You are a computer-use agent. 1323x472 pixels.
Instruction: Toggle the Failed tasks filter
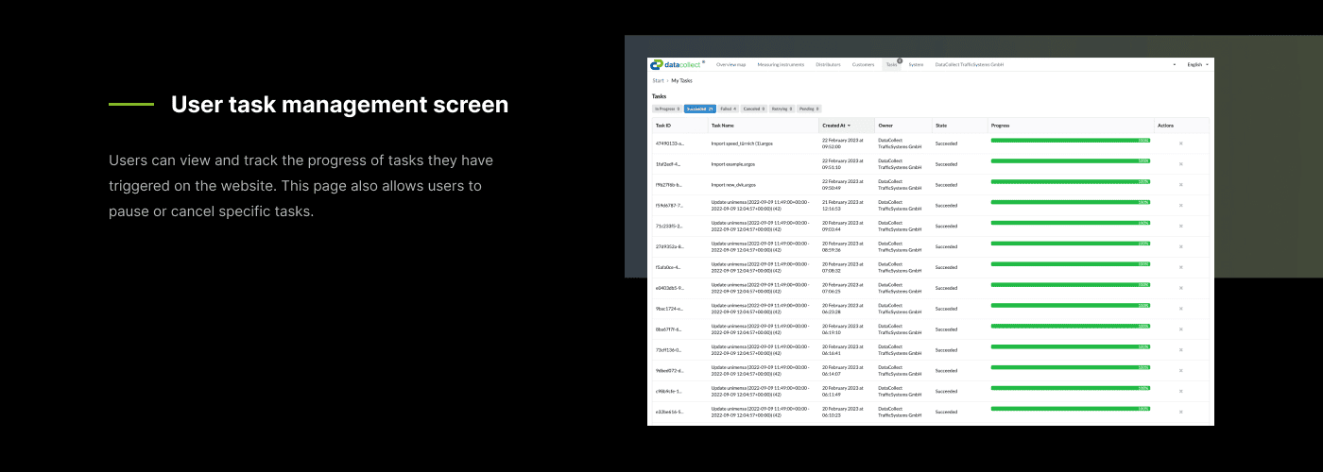(x=727, y=109)
